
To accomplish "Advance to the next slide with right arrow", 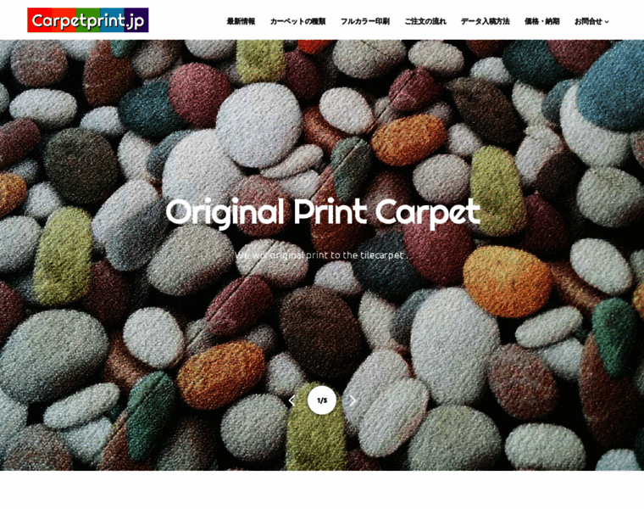I will 353,400.
